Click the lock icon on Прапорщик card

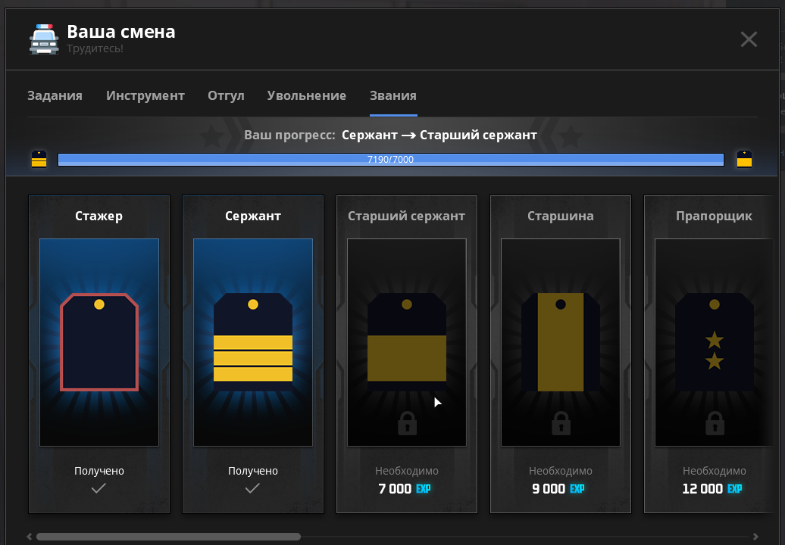(x=714, y=424)
